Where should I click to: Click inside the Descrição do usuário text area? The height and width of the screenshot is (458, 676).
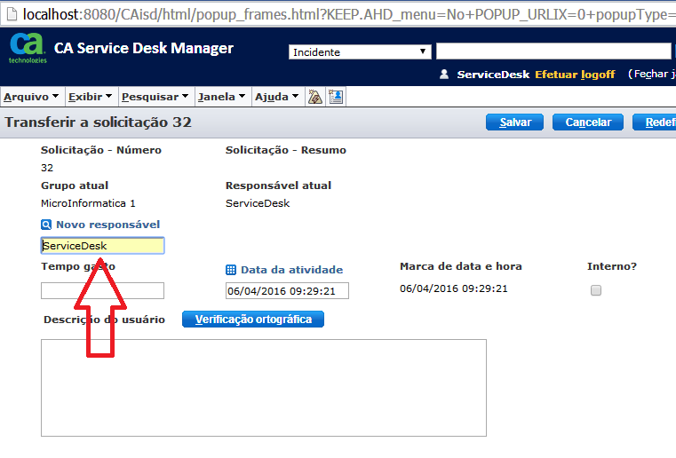264,388
